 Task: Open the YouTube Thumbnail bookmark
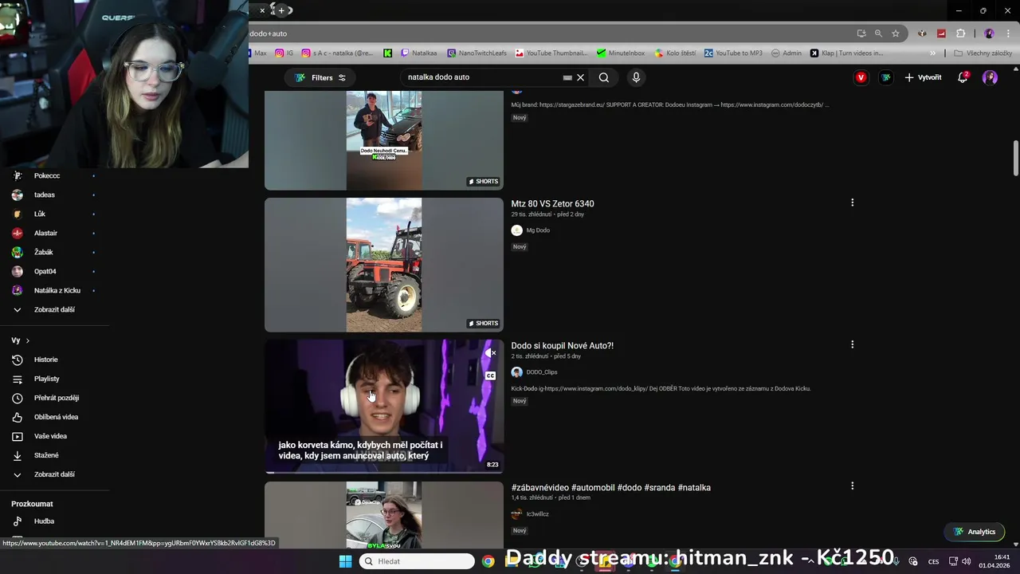tap(551, 53)
